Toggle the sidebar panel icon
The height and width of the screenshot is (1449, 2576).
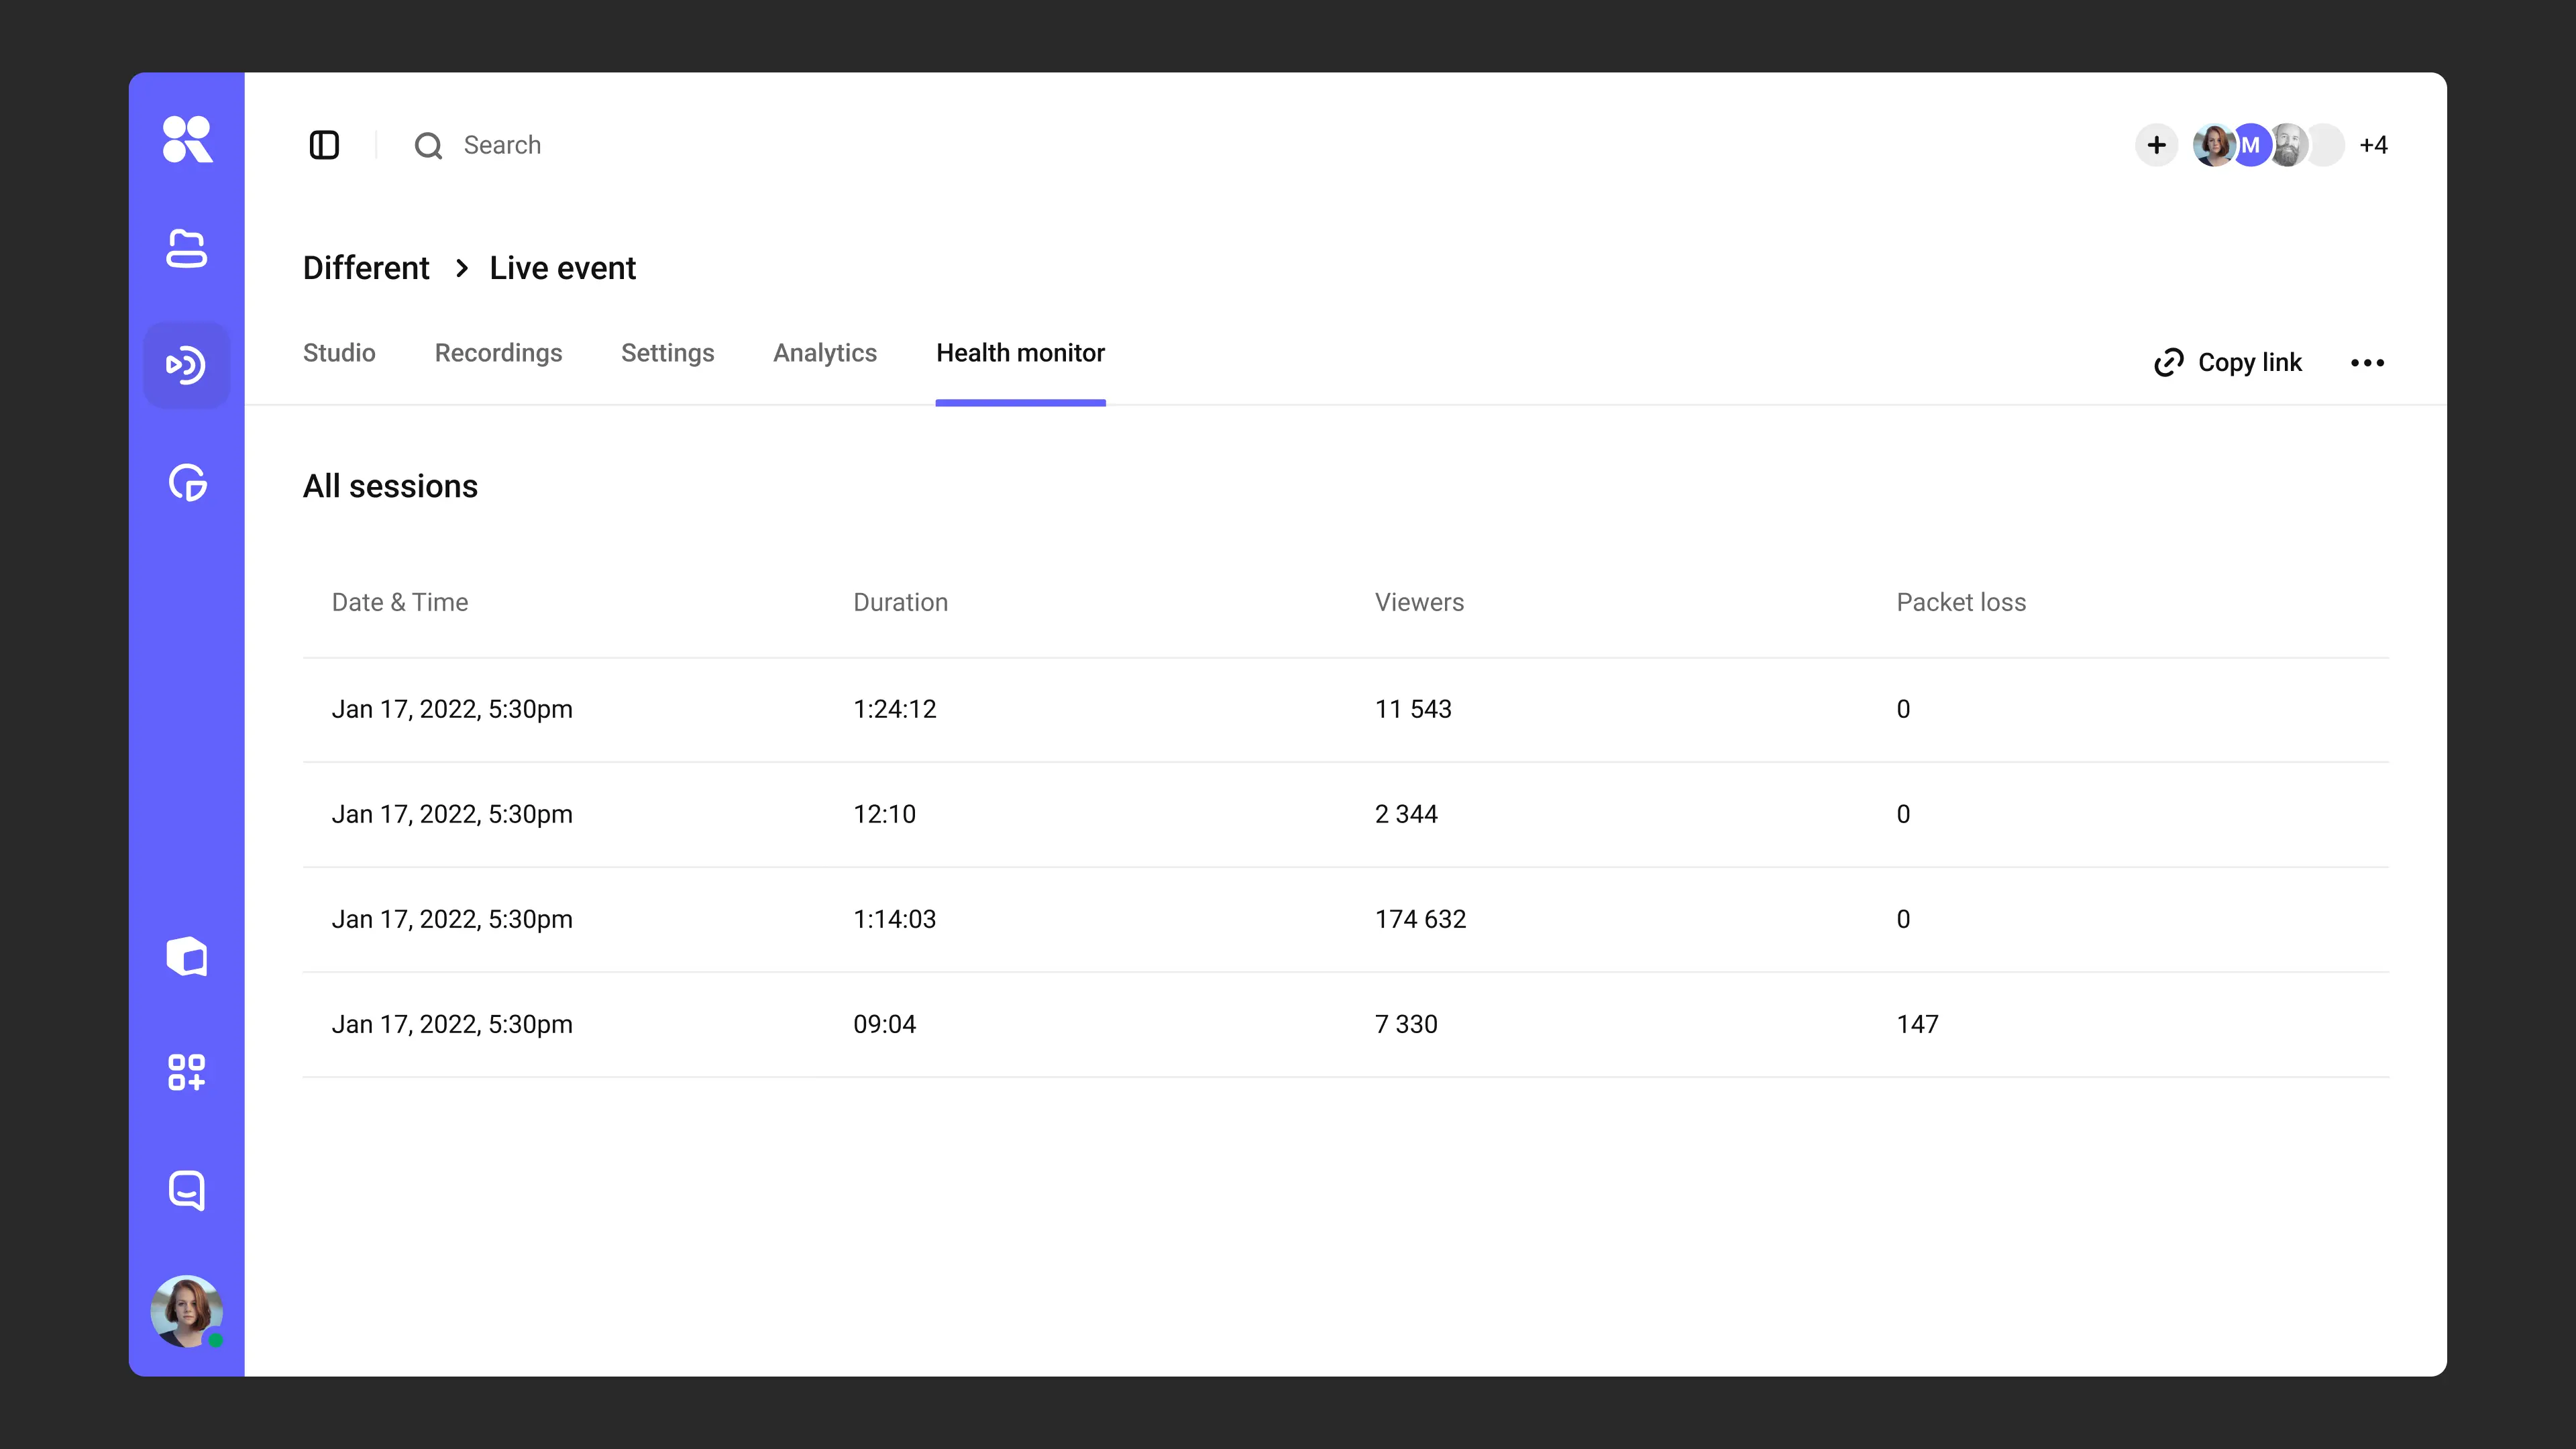tap(324, 145)
